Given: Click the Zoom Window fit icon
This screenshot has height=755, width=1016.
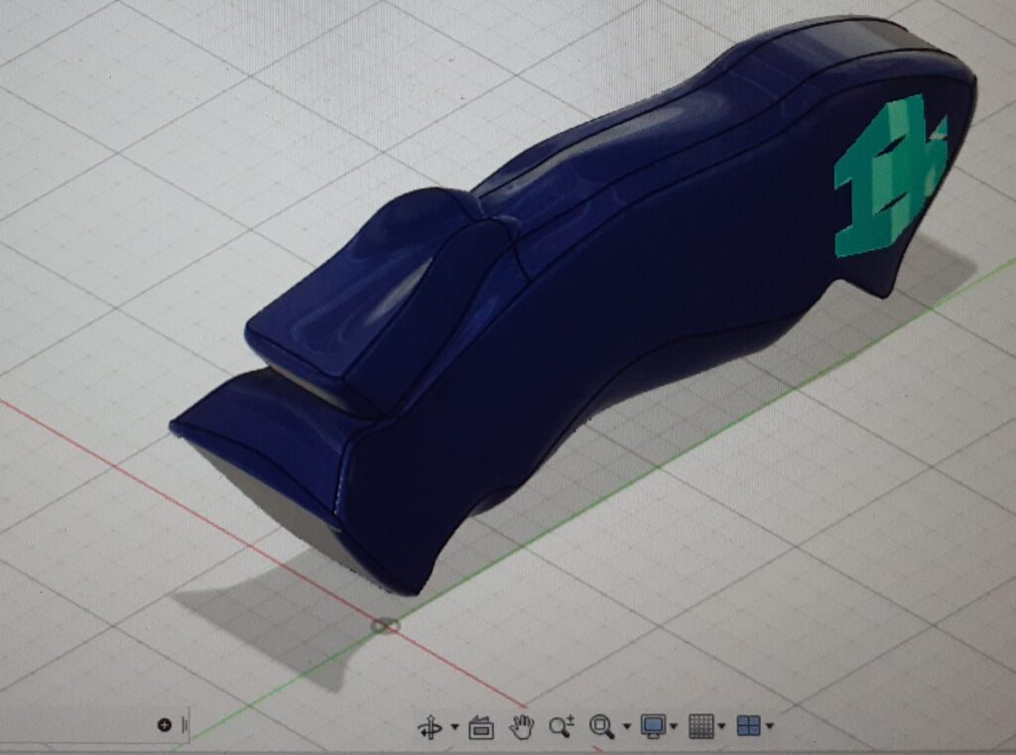Looking at the screenshot, I should [x=601, y=727].
